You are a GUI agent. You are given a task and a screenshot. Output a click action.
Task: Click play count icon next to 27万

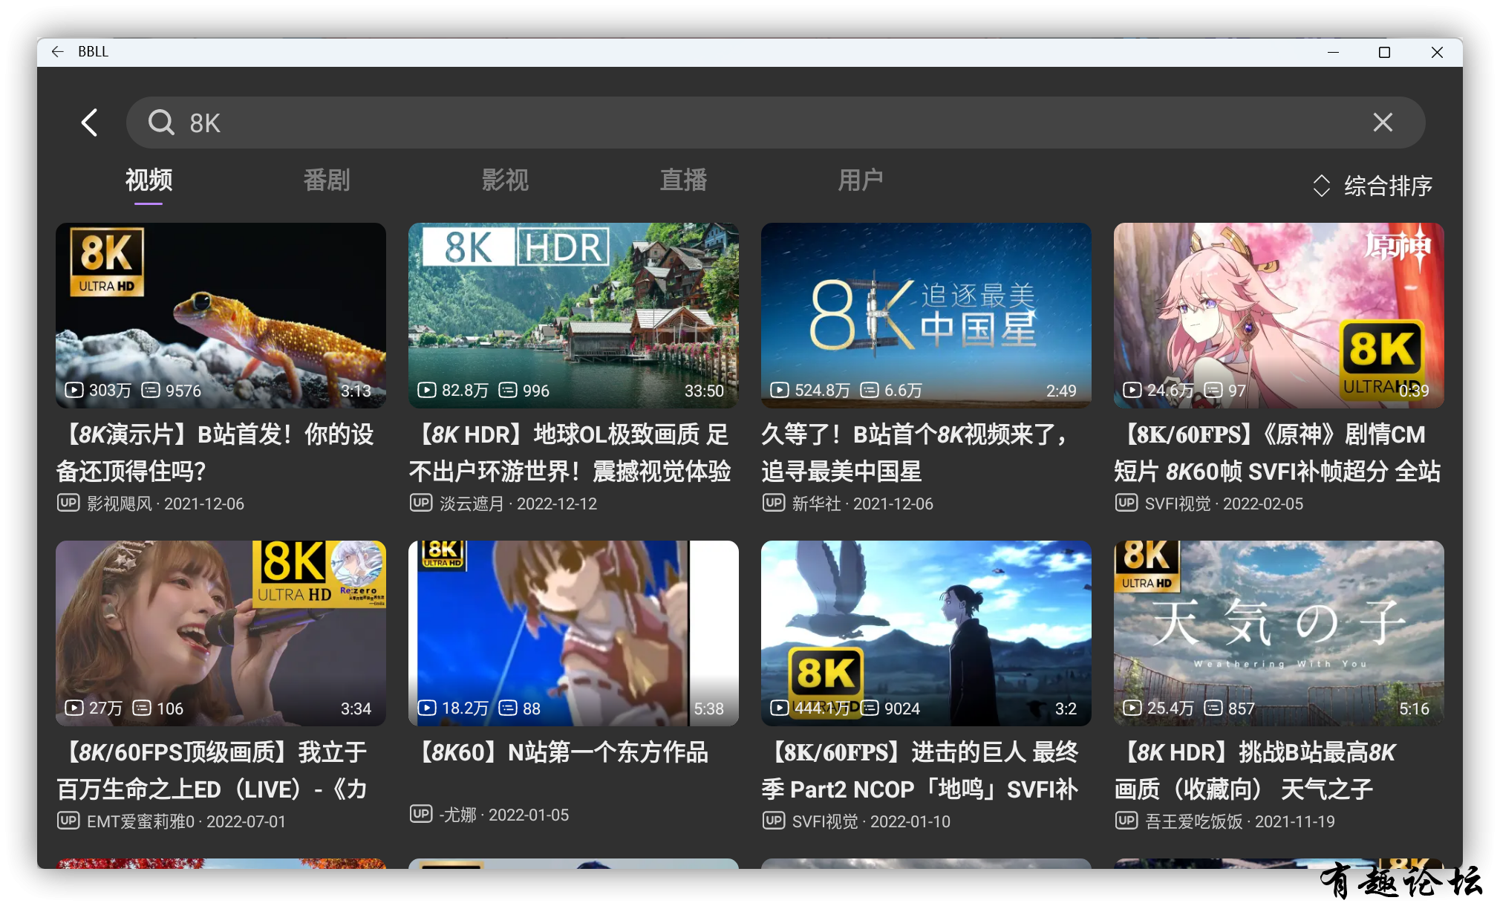pyautogui.click(x=74, y=708)
